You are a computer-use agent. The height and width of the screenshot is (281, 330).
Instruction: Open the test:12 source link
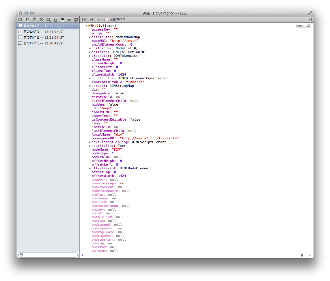coord(303,26)
